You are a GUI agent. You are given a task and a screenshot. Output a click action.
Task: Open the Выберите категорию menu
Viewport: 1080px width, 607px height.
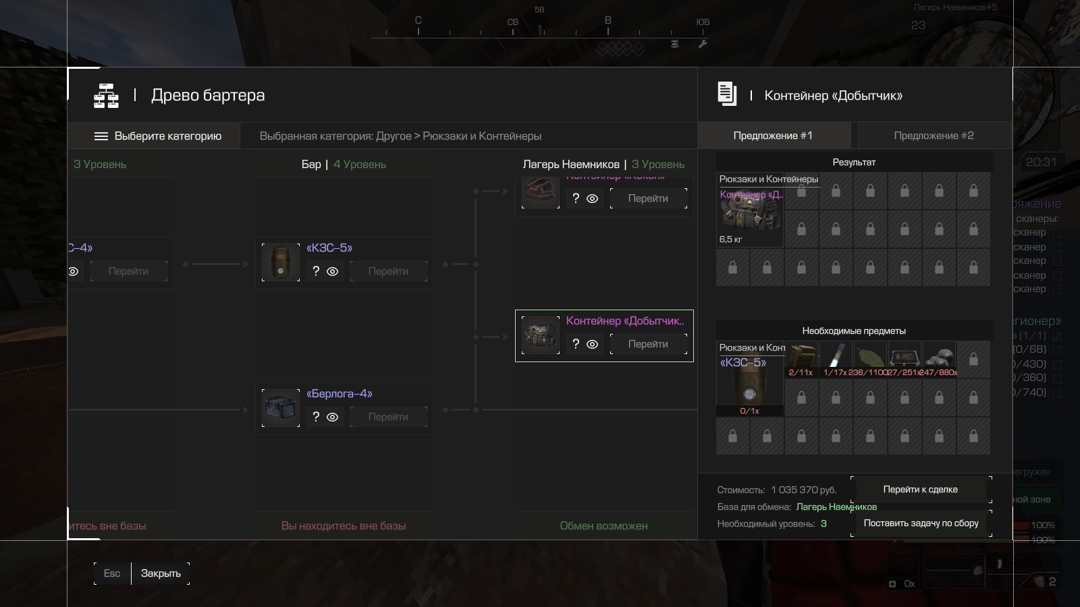(x=158, y=136)
